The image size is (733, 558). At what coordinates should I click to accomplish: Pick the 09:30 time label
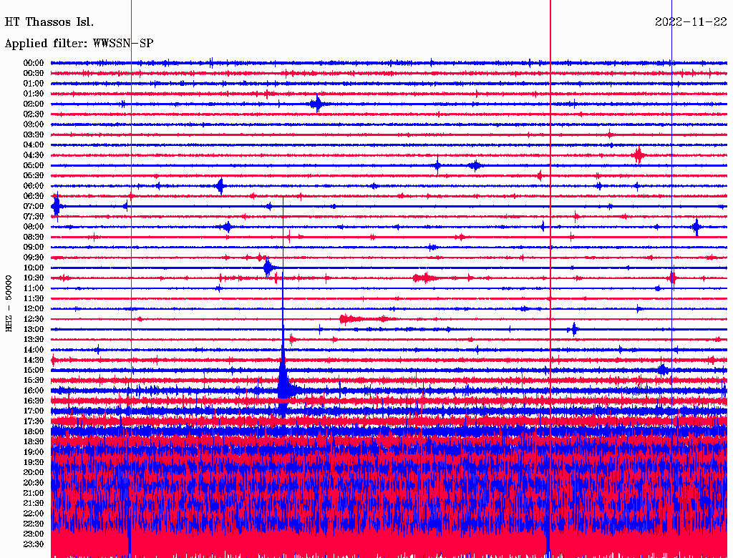(x=34, y=258)
